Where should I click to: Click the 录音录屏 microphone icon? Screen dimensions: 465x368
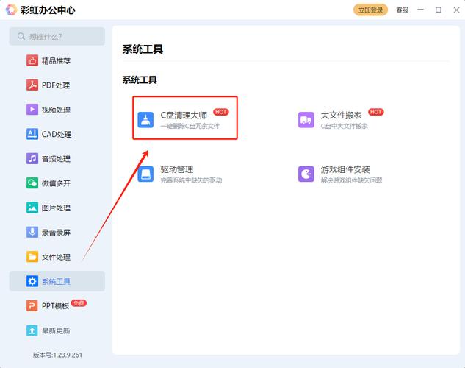point(32,233)
